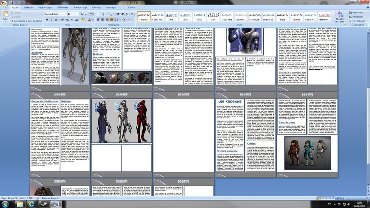The image size is (370, 208).
Task: Click the red font color button
Action: 89,20
